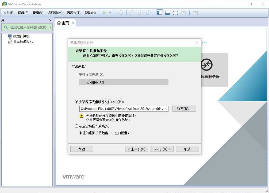269x193 pixels.
Task: Select install operating system later option
Action: click(x=76, y=126)
